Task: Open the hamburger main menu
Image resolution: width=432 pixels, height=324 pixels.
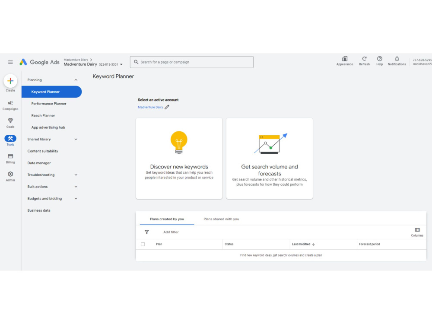Action: tap(10, 62)
